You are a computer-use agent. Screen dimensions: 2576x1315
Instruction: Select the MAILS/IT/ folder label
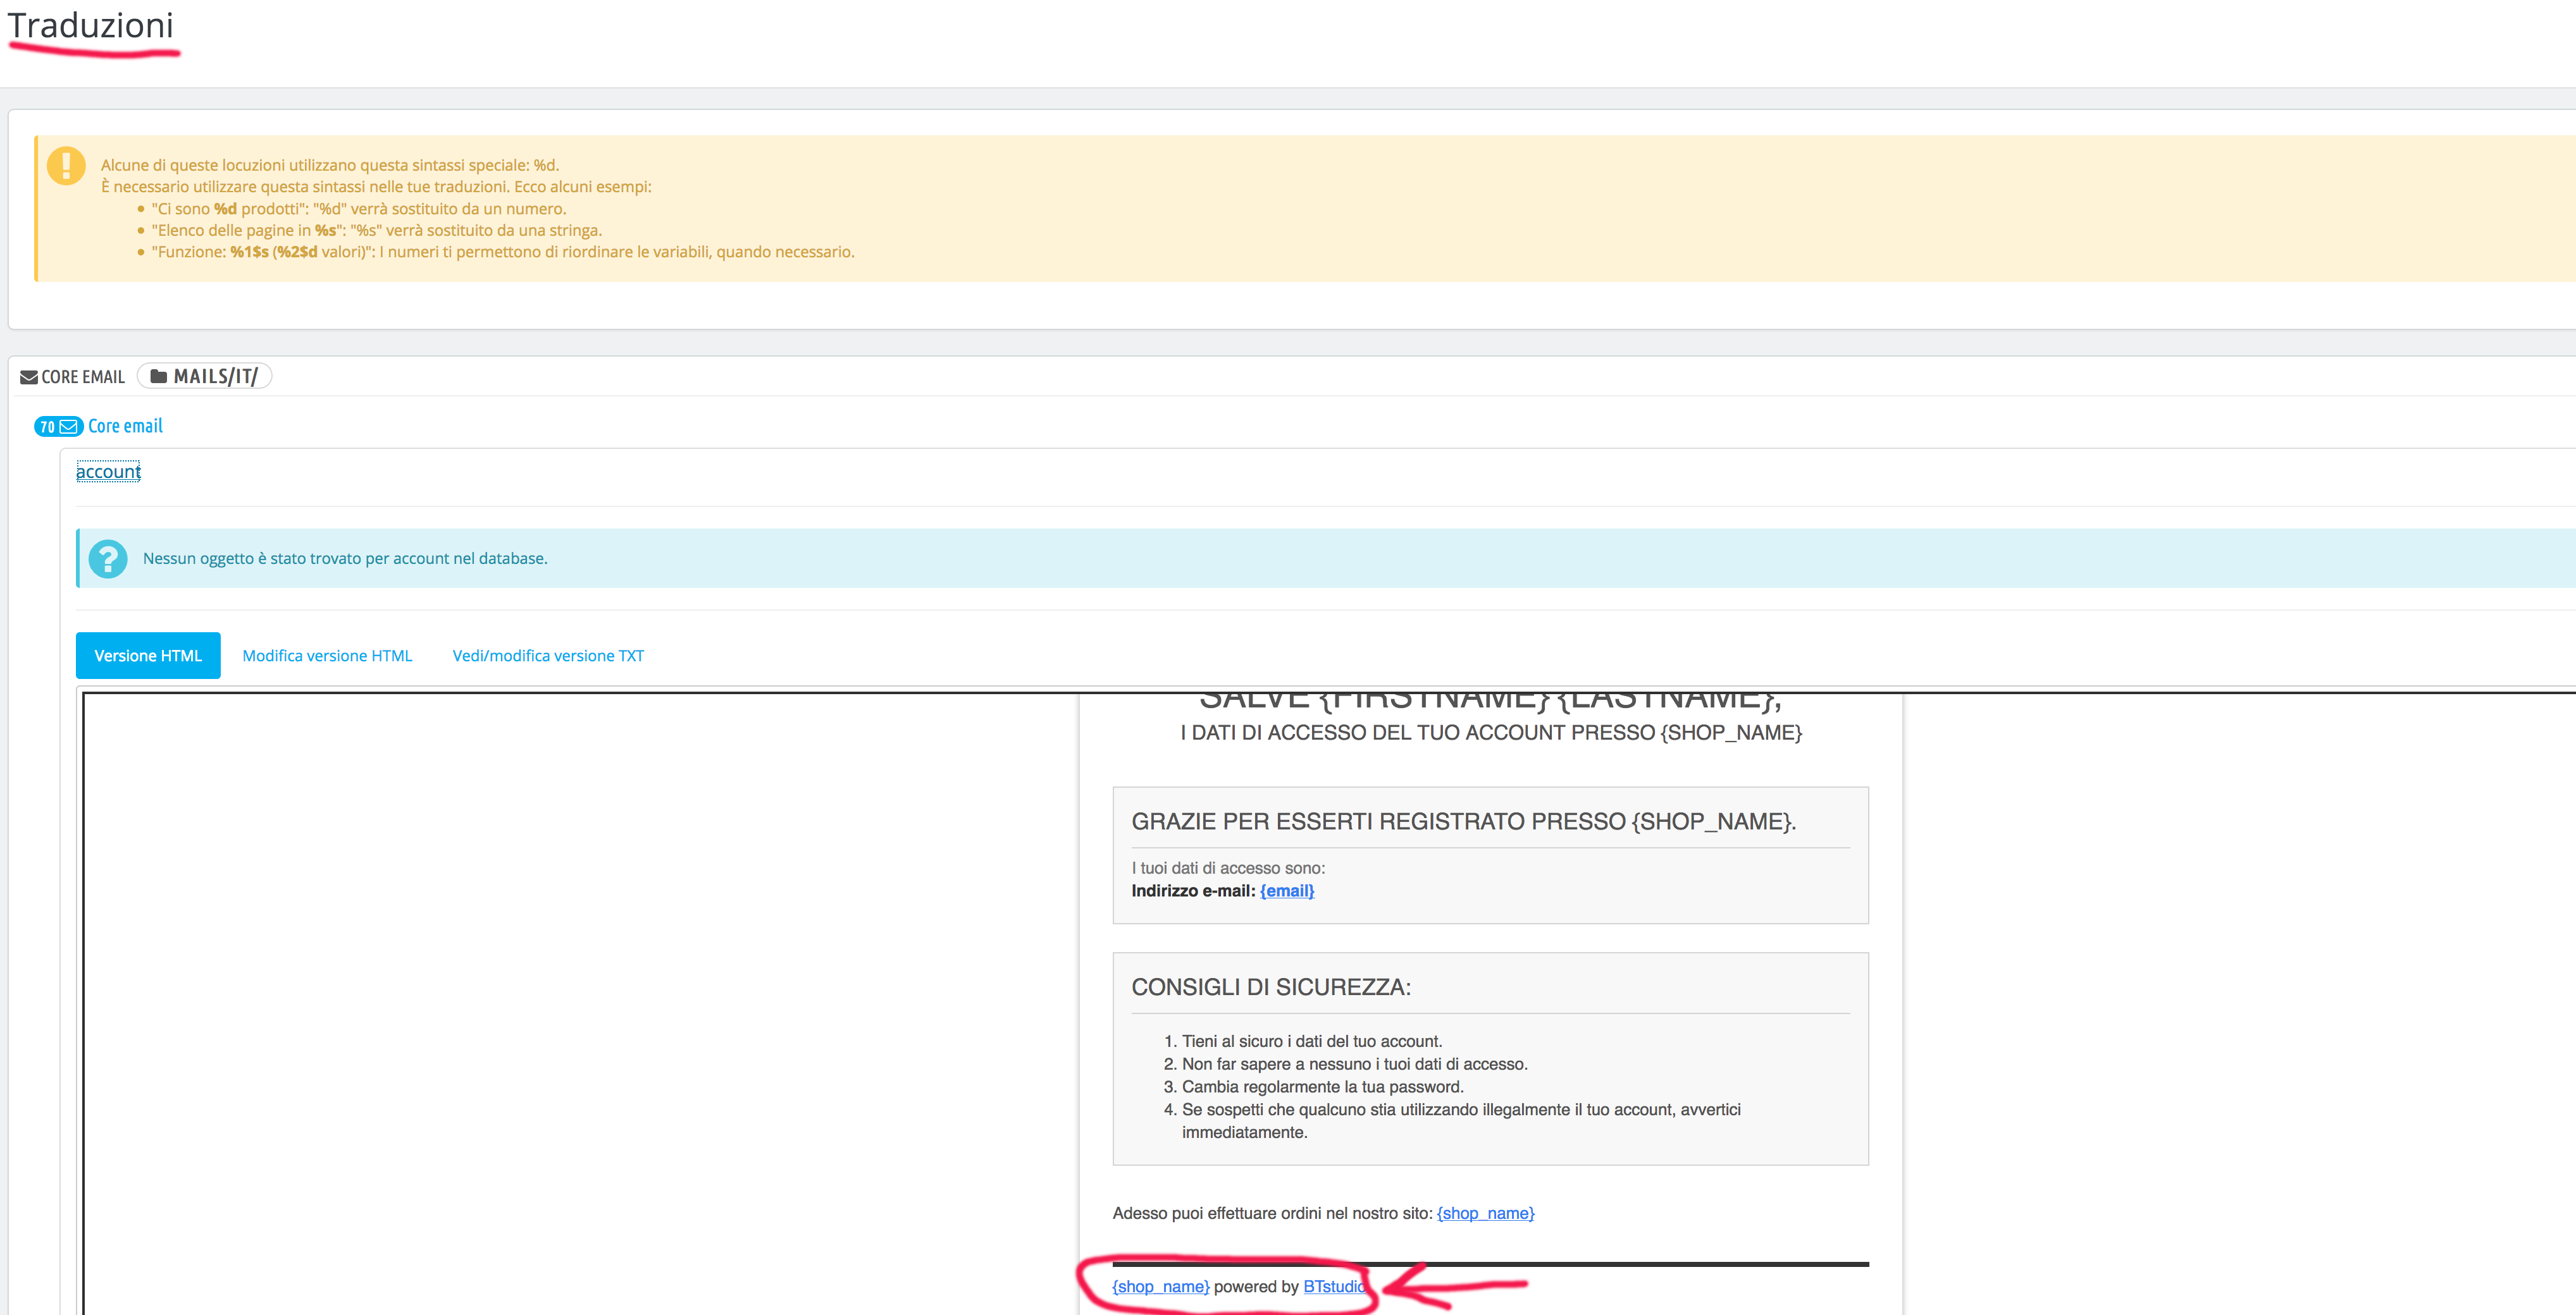click(215, 377)
